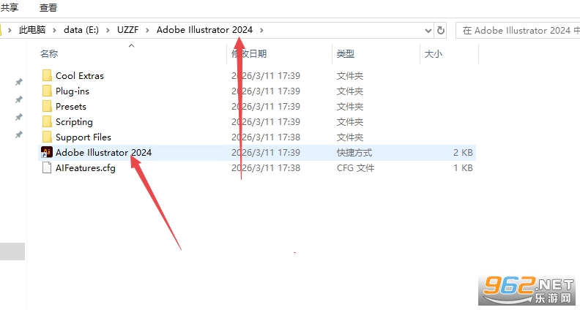Click the Adobe Illustrator 2024 shortcut icon
This screenshot has width=580, height=310.
(47, 152)
